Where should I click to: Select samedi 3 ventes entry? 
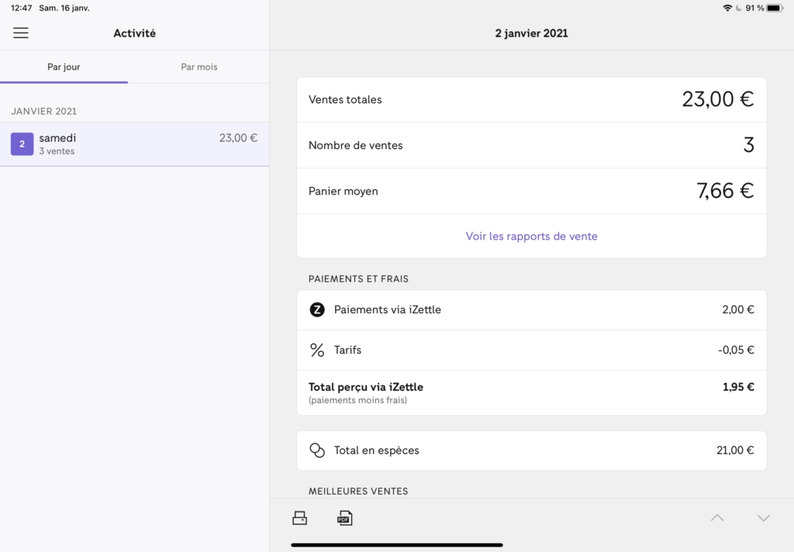tap(134, 144)
